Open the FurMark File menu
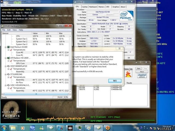Viewport: 175px width, 131px height. [x=3, y=5]
